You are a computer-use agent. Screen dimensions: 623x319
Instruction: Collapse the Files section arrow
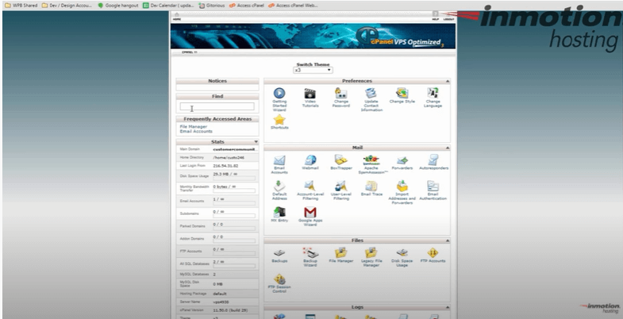click(448, 240)
